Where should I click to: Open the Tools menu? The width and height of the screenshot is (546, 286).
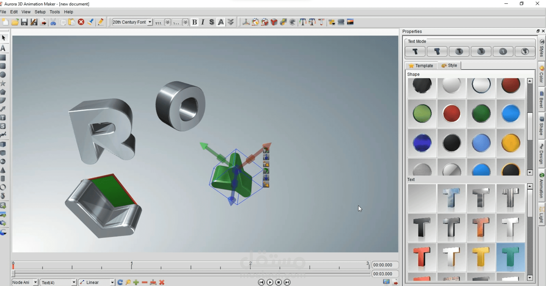55,12
